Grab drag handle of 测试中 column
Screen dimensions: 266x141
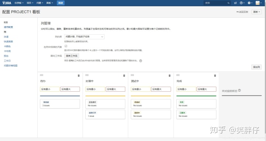coord(133,75)
